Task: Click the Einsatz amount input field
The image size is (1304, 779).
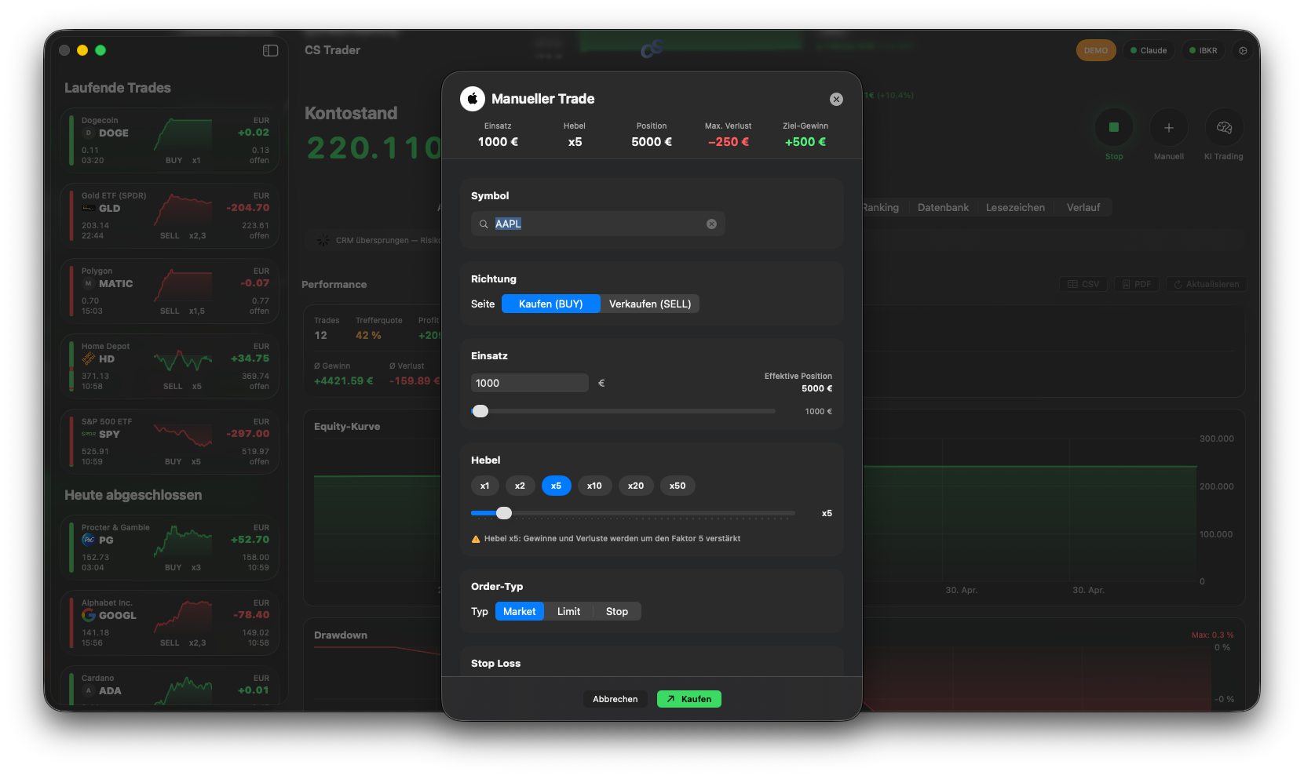Action: (x=529, y=383)
